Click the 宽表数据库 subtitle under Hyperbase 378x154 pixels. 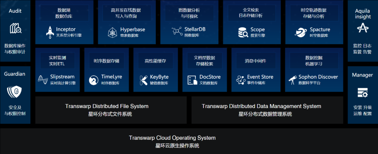(129, 36)
